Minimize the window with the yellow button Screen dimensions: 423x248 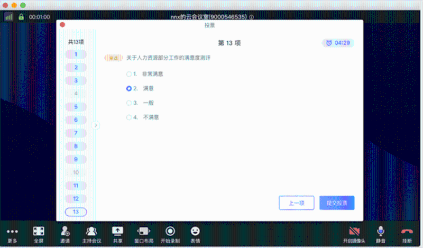(14, 5)
